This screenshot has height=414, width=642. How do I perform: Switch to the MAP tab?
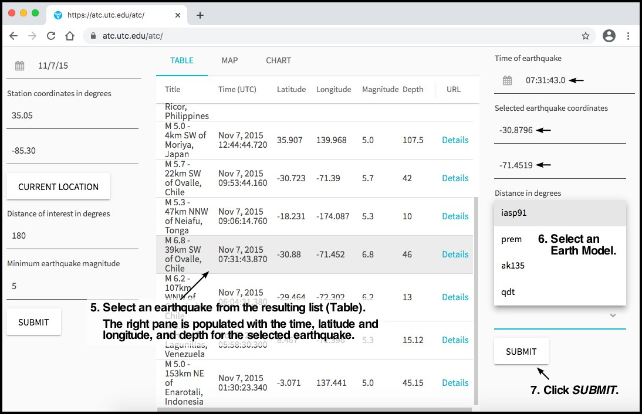pyautogui.click(x=229, y=60)
